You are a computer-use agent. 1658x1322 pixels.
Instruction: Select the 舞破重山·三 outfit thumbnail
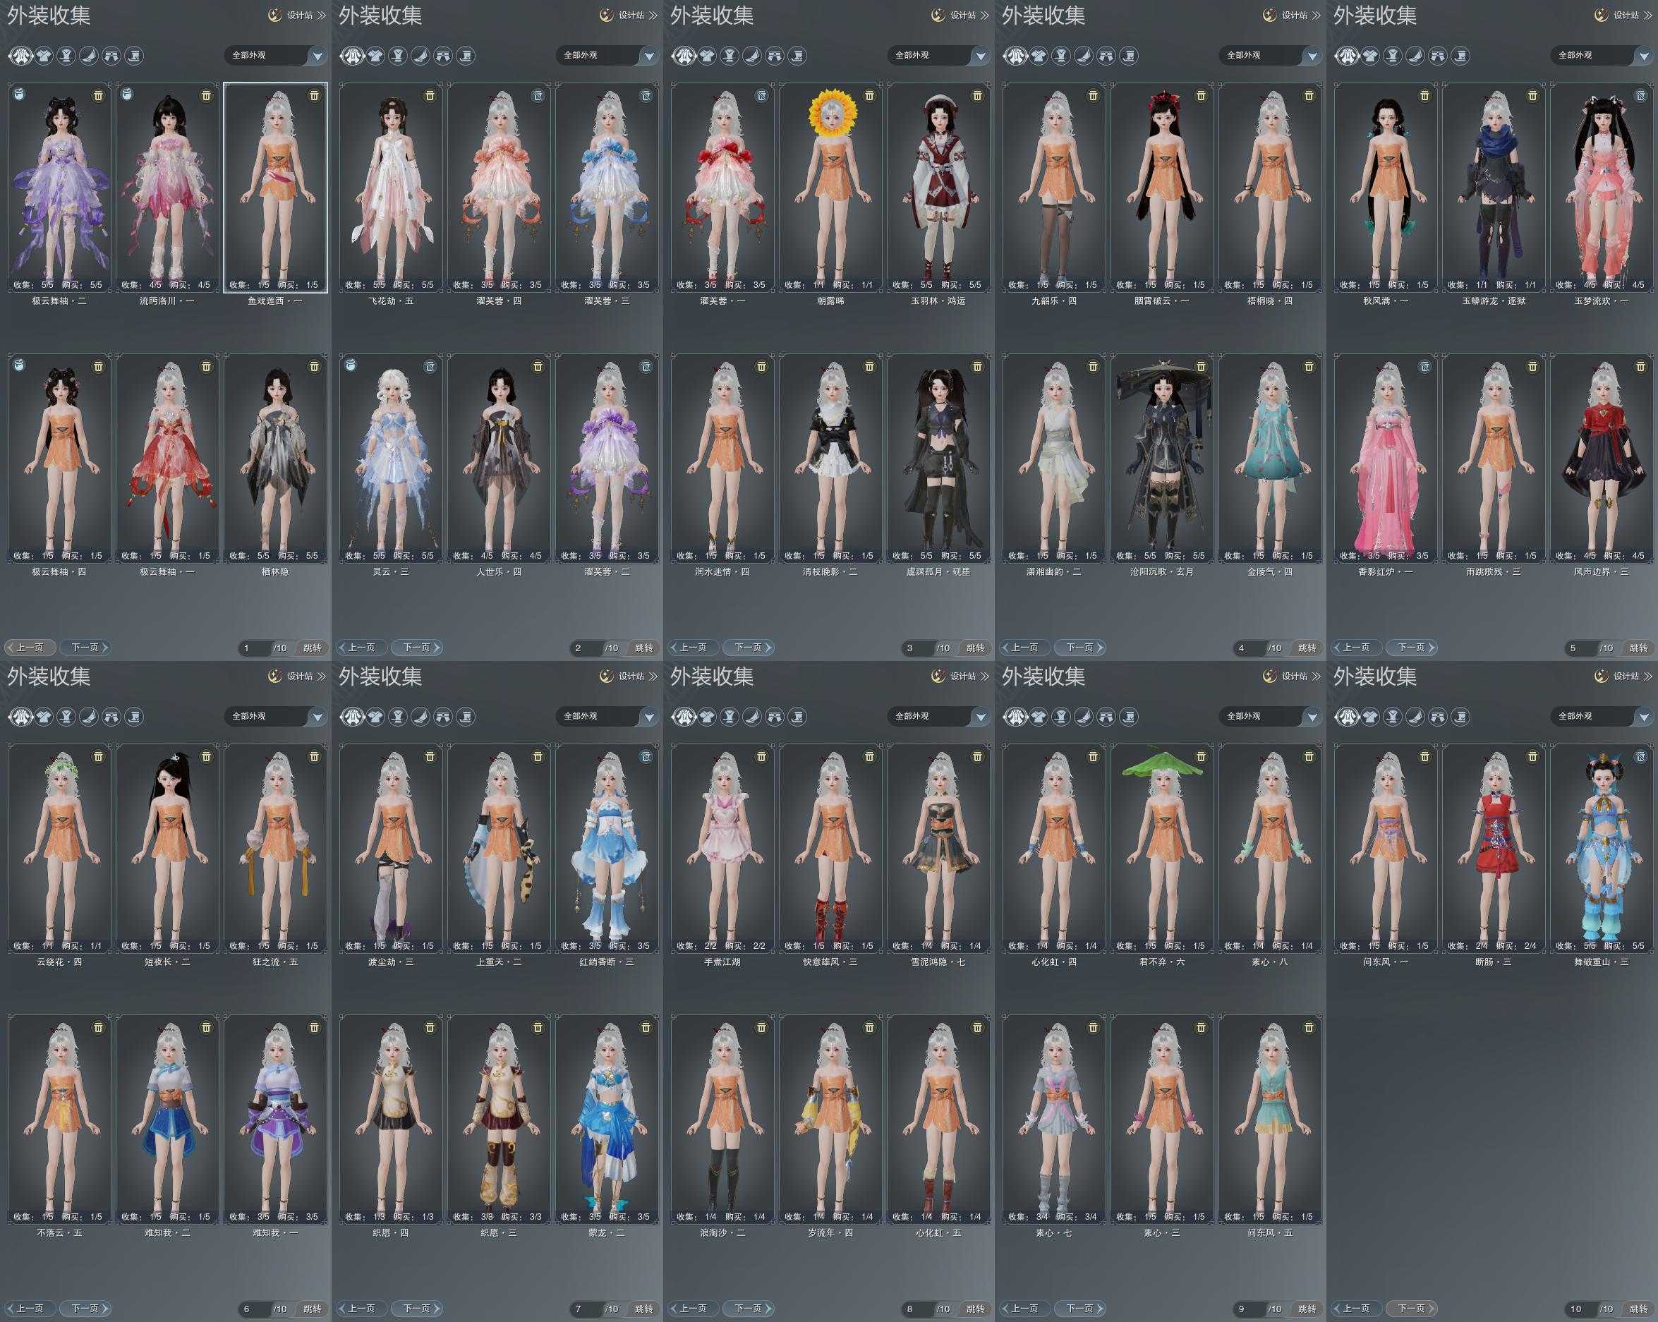(1603, 846)
